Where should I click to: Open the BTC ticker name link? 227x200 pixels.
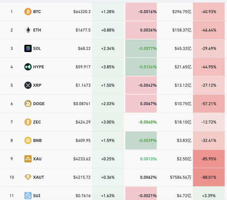pos(37,12)
